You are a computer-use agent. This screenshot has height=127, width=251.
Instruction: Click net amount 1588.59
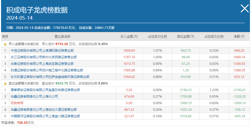pos(239,70)
